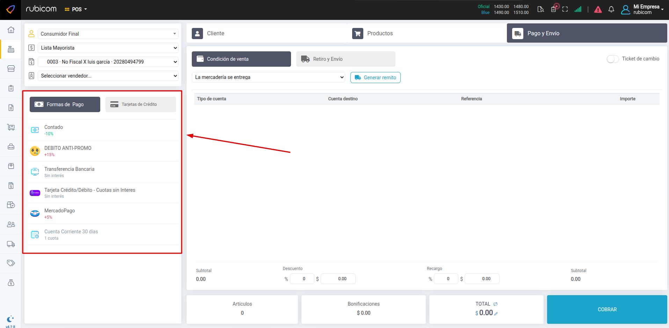Expand the La mercadería se entrega dropdown
Image resolution: width=669 pixels, height=328 pixels.
[x=268, y=77]
